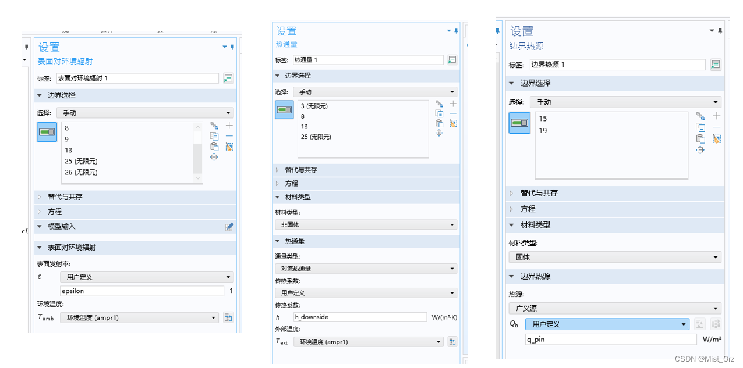Select boundary 13 in the 热通量 selection list

(x=303, y=126)
